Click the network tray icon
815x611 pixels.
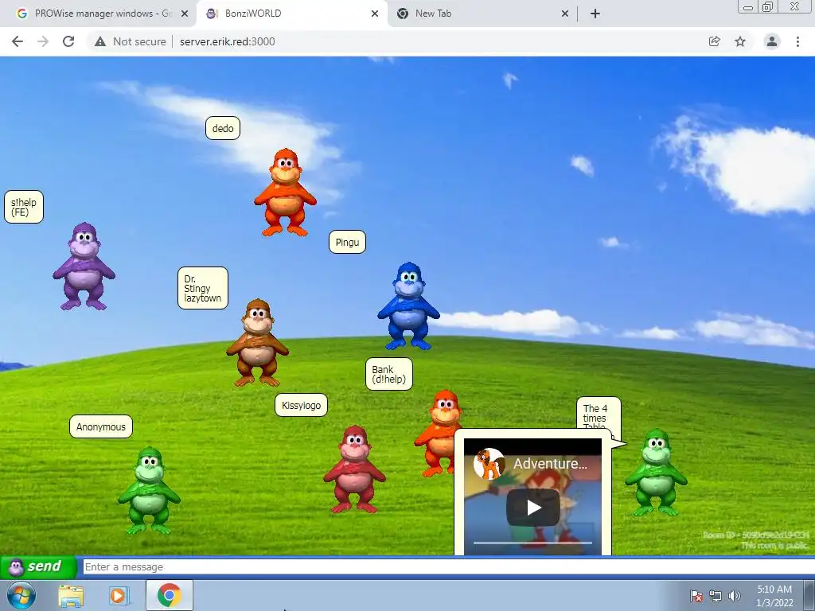point(716,596)
